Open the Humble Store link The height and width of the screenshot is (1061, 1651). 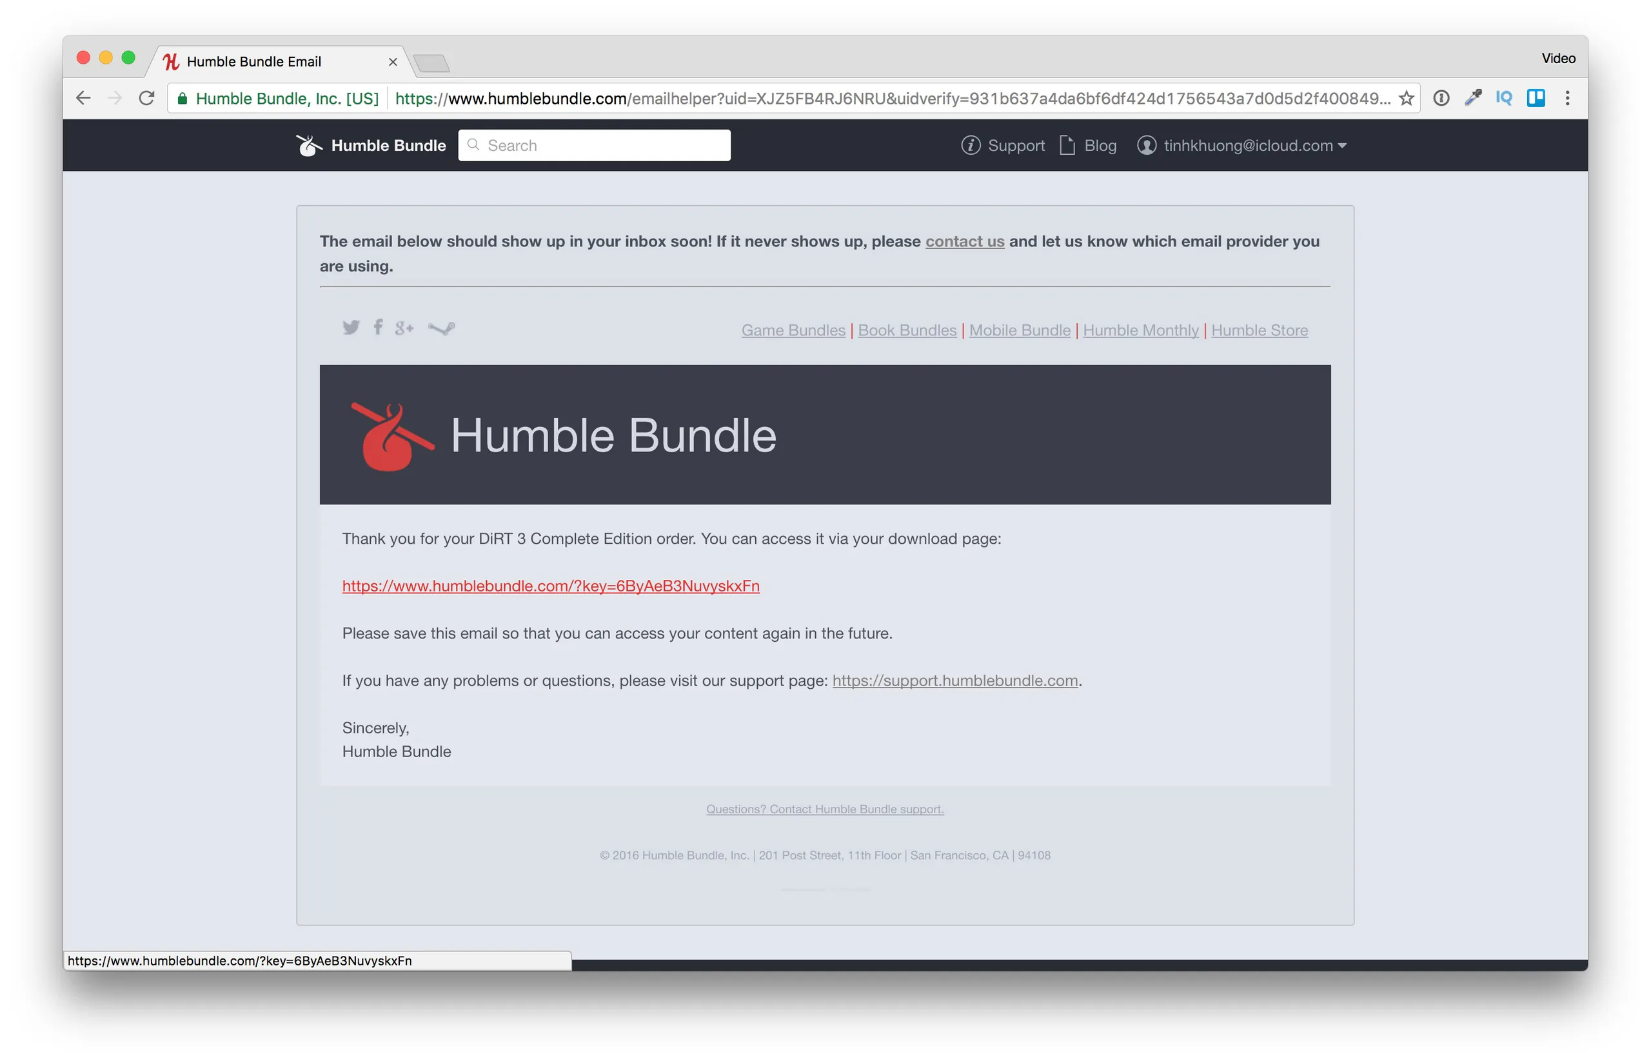coord(1258,330)
